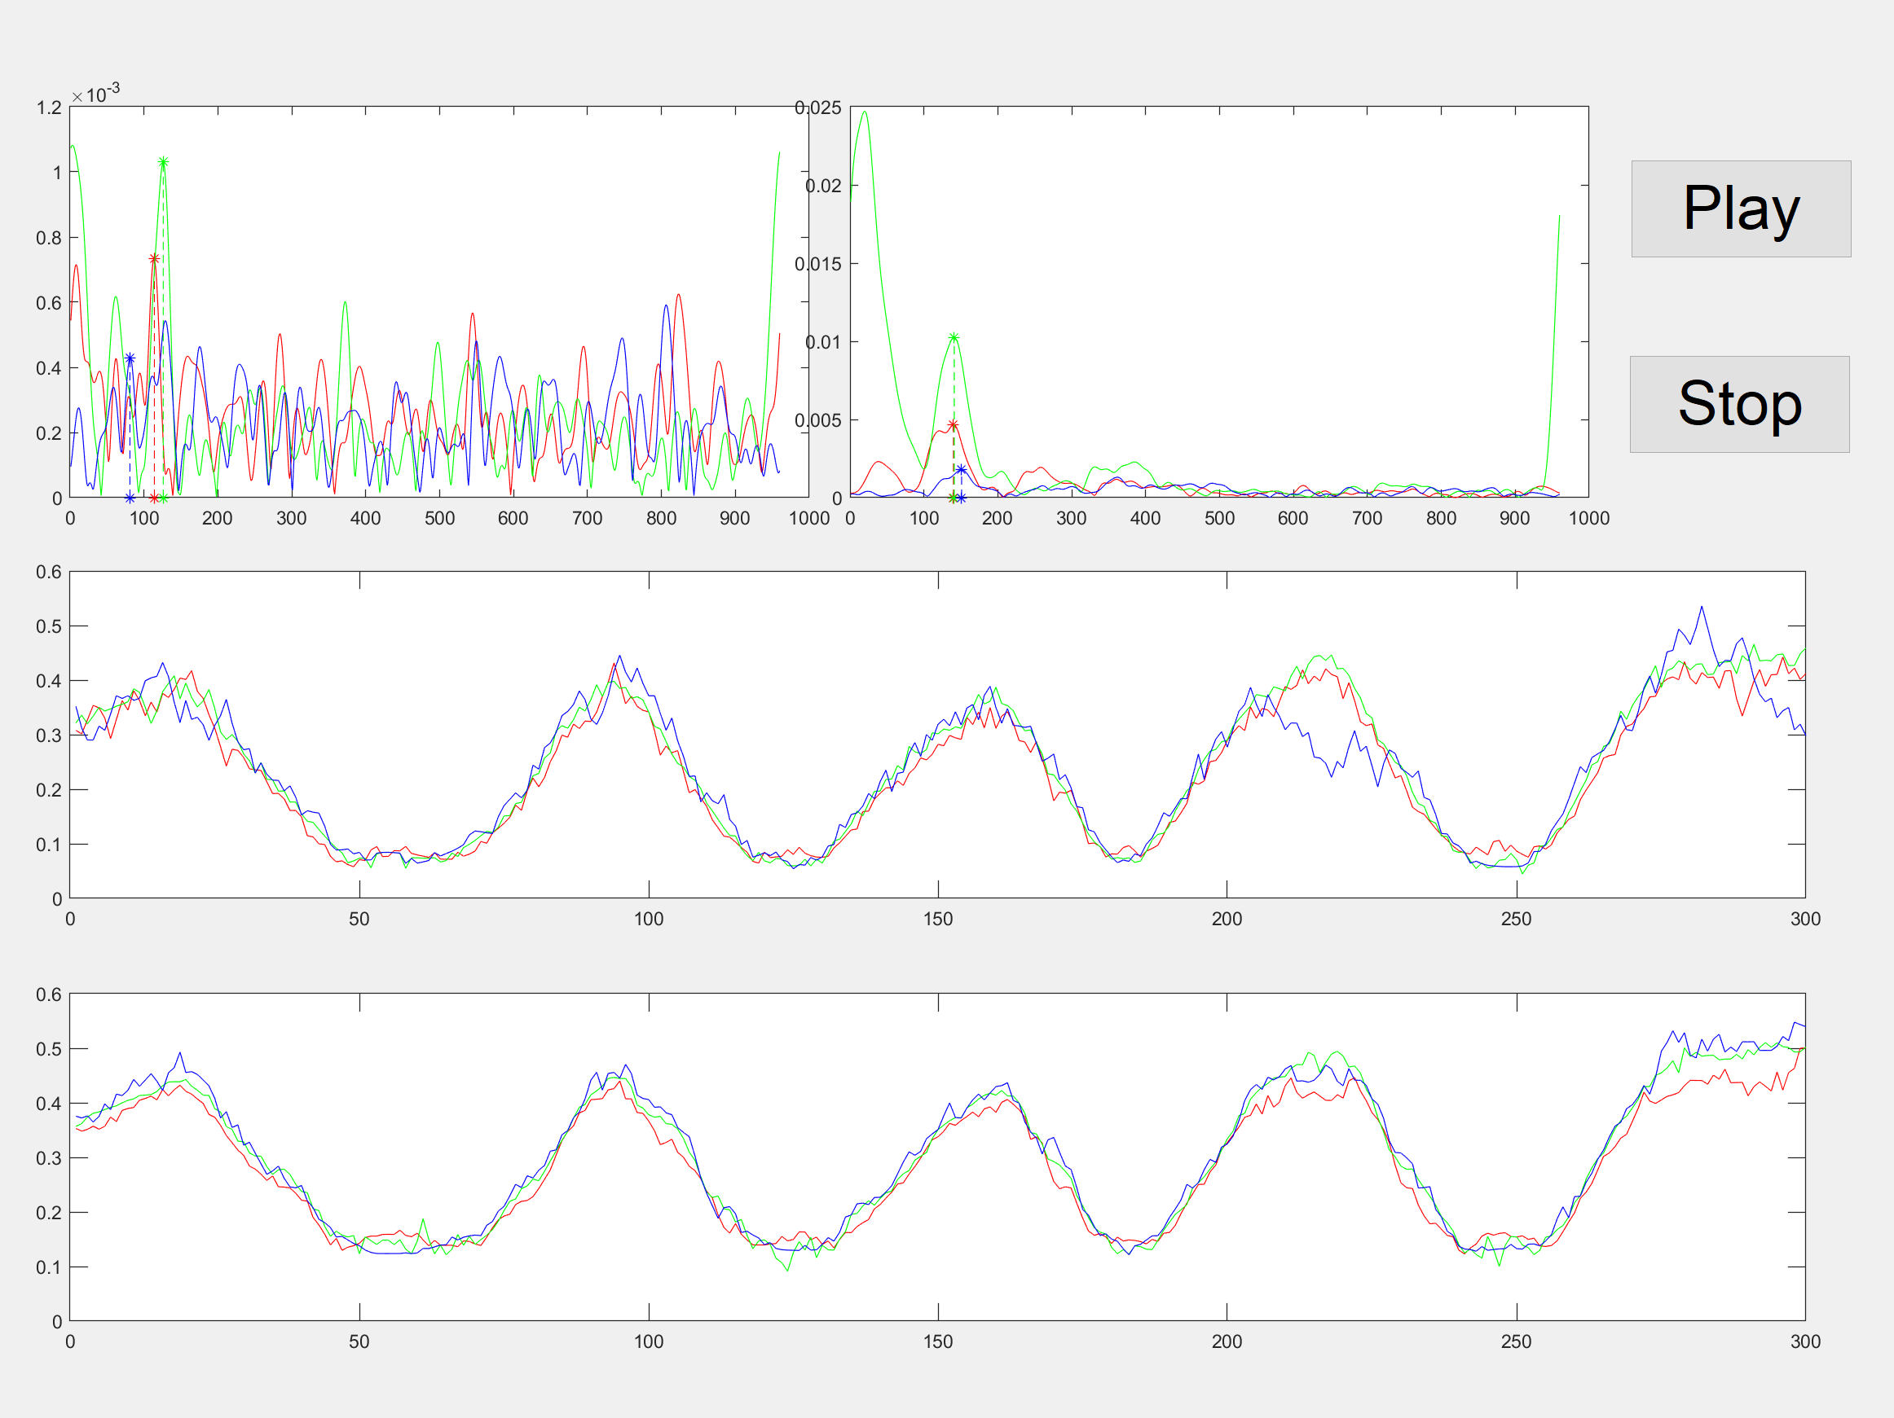Click x-axis label 1000 of top-right plot
1894x1418 pixels.
tap(1588, 519)
